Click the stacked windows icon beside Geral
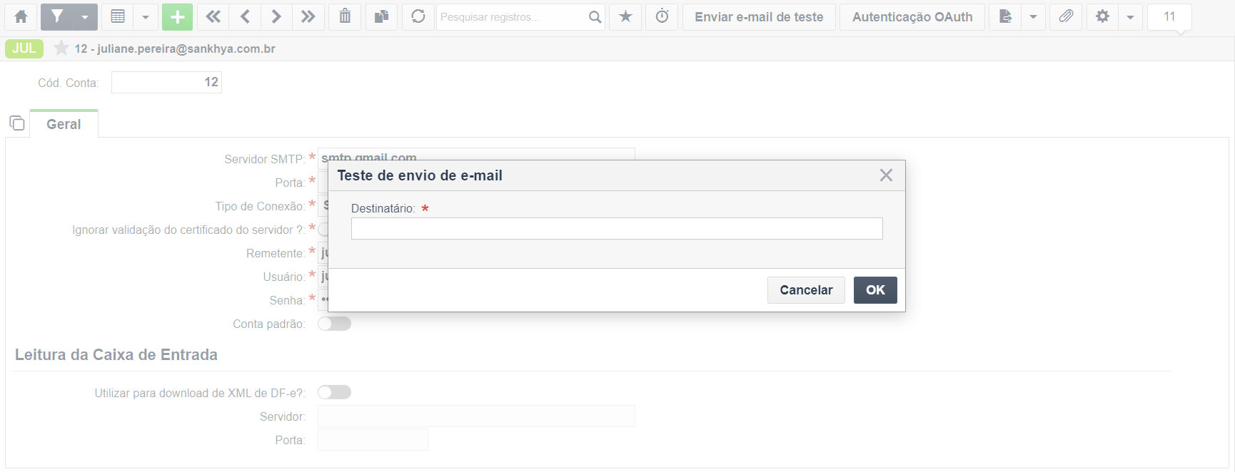1235x472 pixels. coord(17,123)
